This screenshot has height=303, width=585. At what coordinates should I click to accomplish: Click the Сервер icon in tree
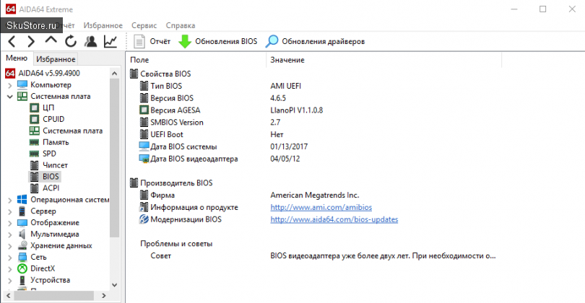pyautogui.click(x=22, y=211)
